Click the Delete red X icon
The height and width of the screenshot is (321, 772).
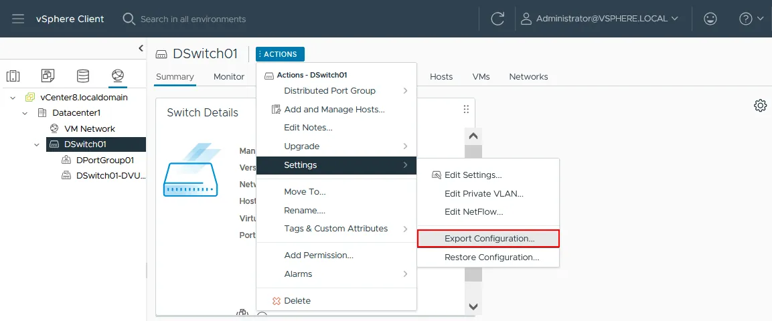pyautogui.click(x=277, y=301)
